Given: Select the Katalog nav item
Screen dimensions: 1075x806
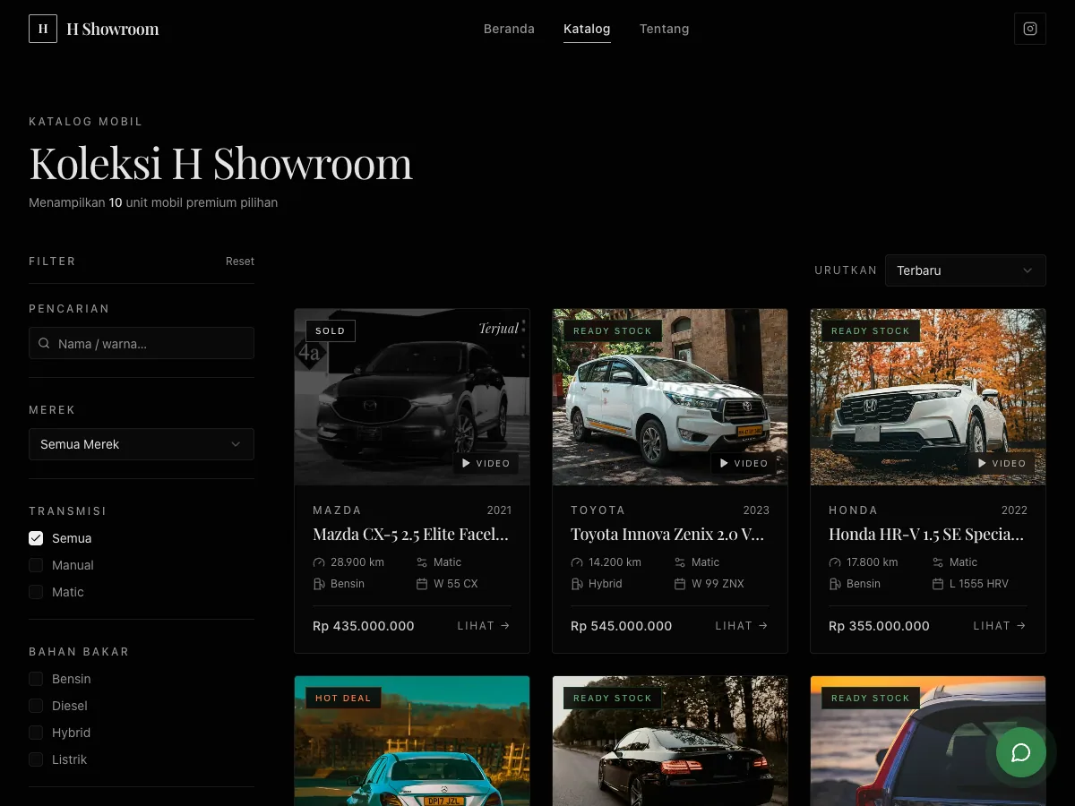Looking at the screenshot, I should pos(587,29).
